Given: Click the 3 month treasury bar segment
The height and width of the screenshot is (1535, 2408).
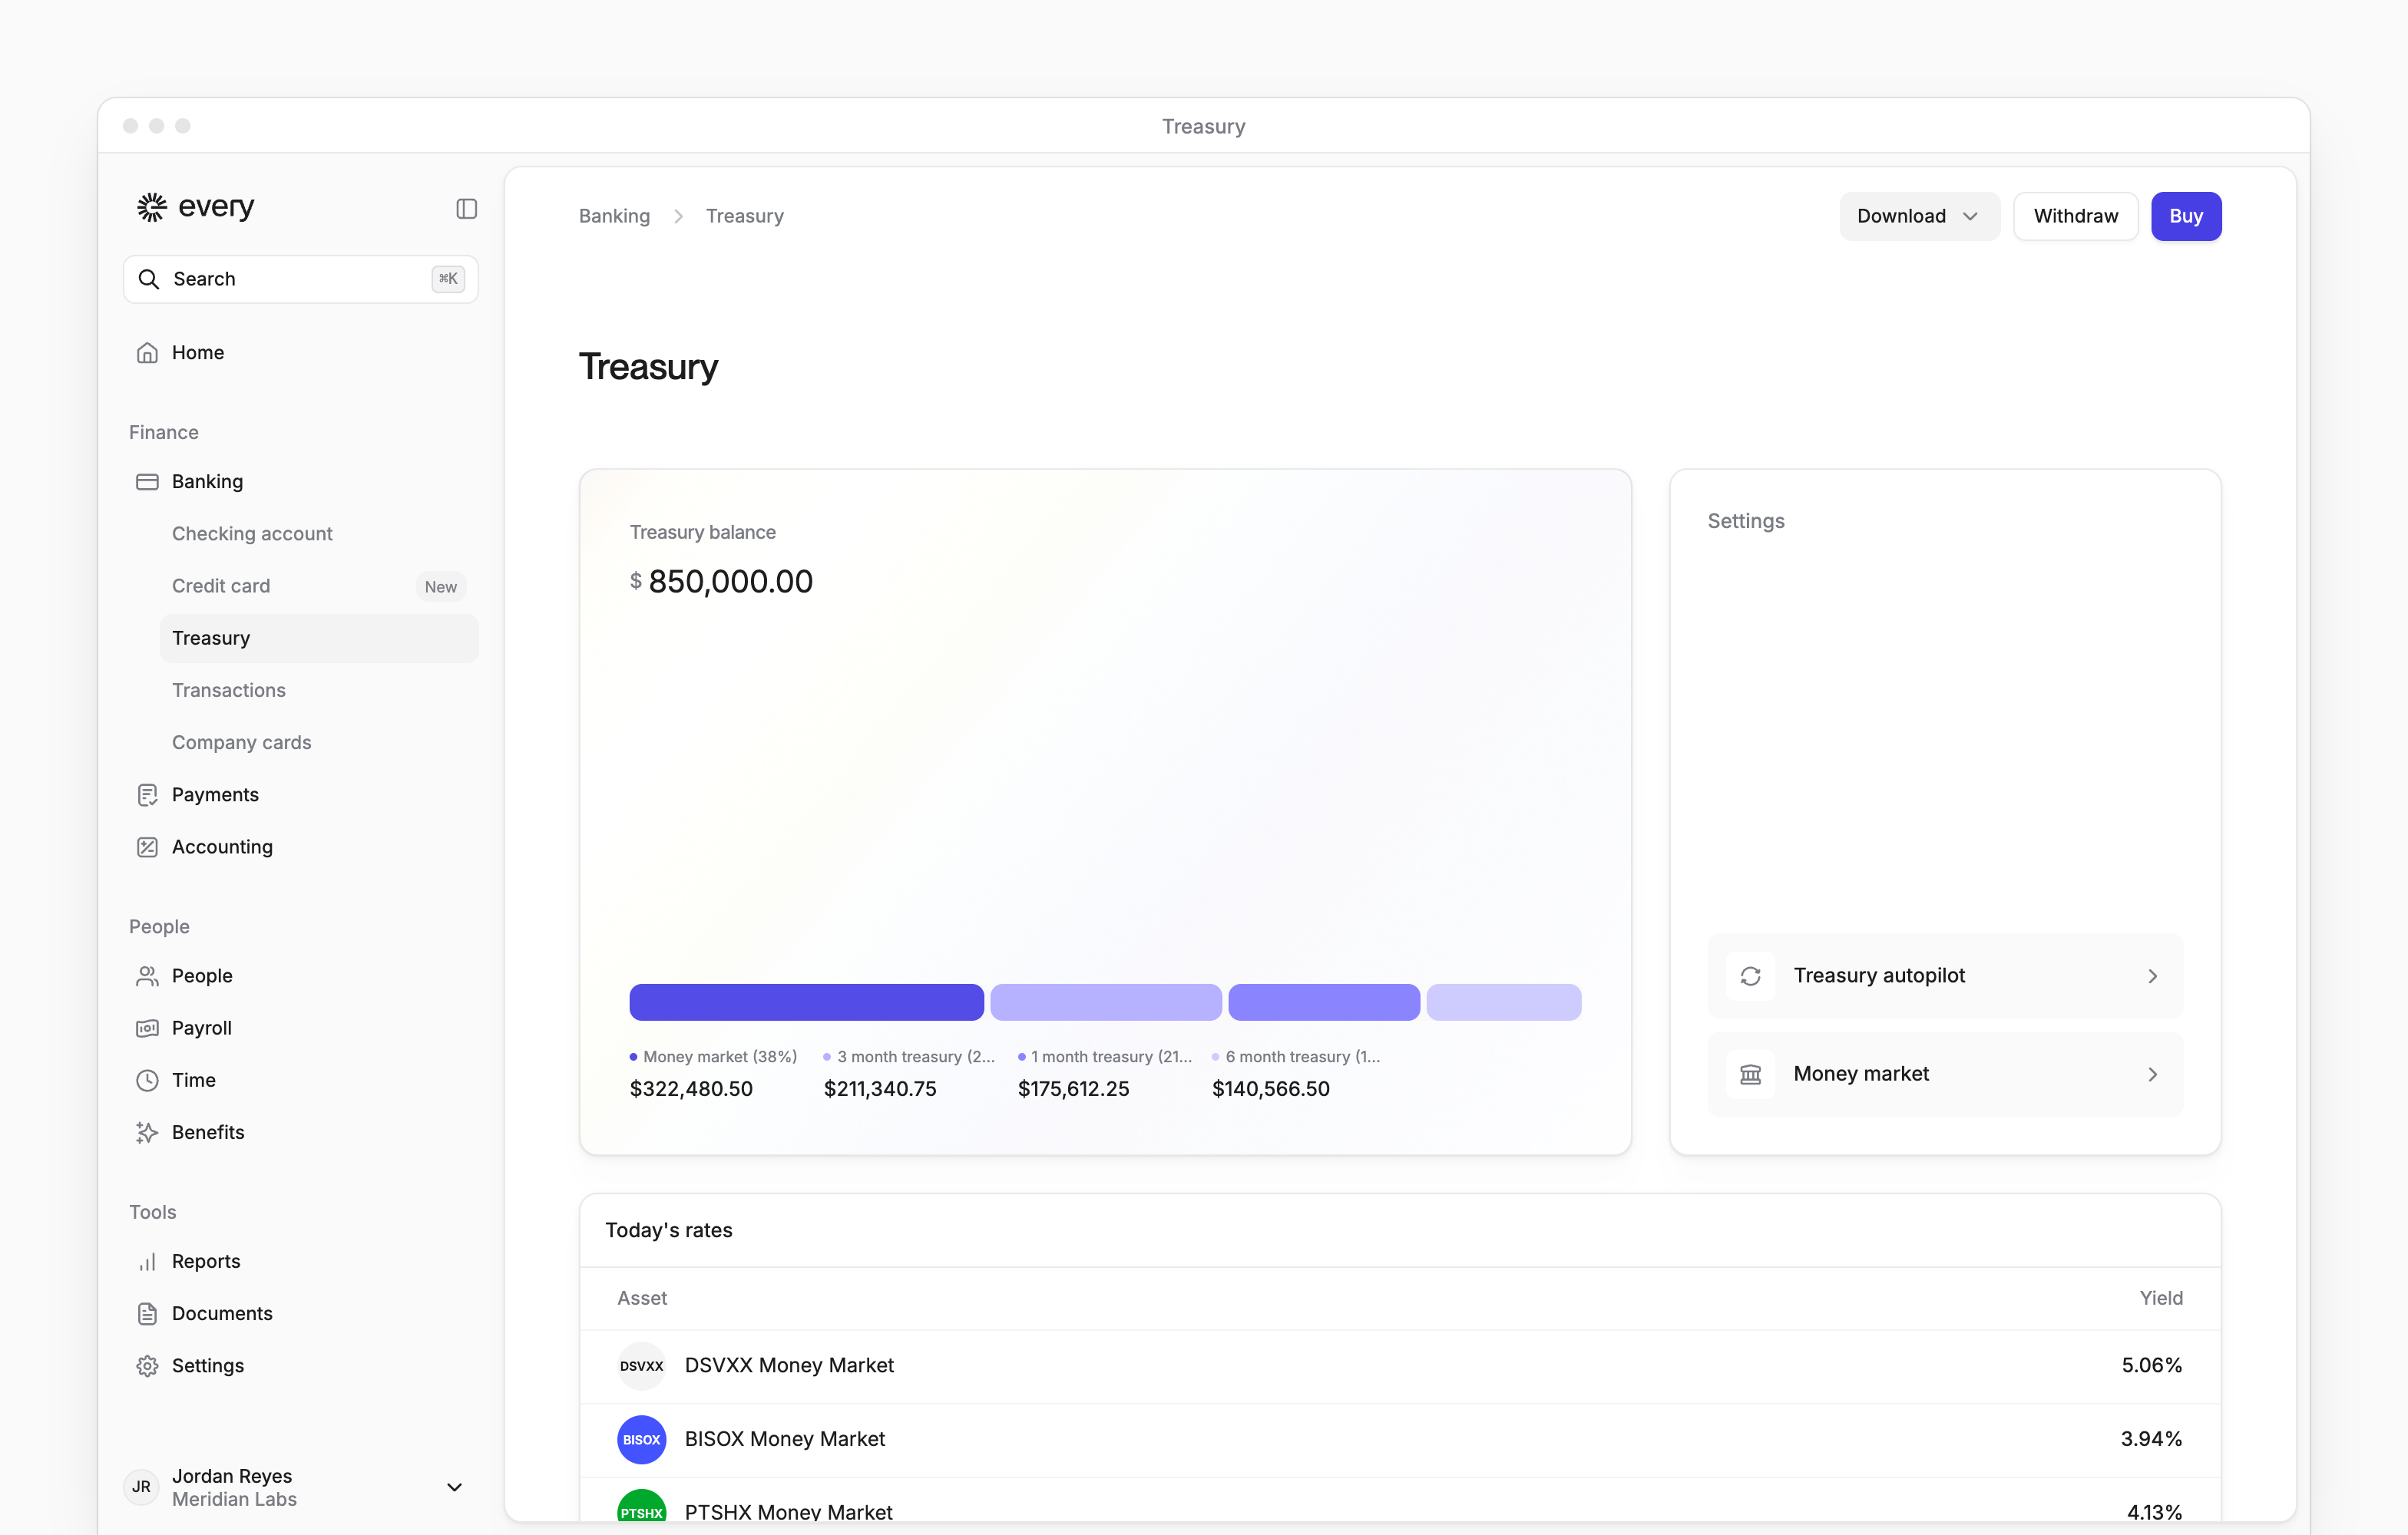Looking at the screenshot, I should tap(1106, 1002).
